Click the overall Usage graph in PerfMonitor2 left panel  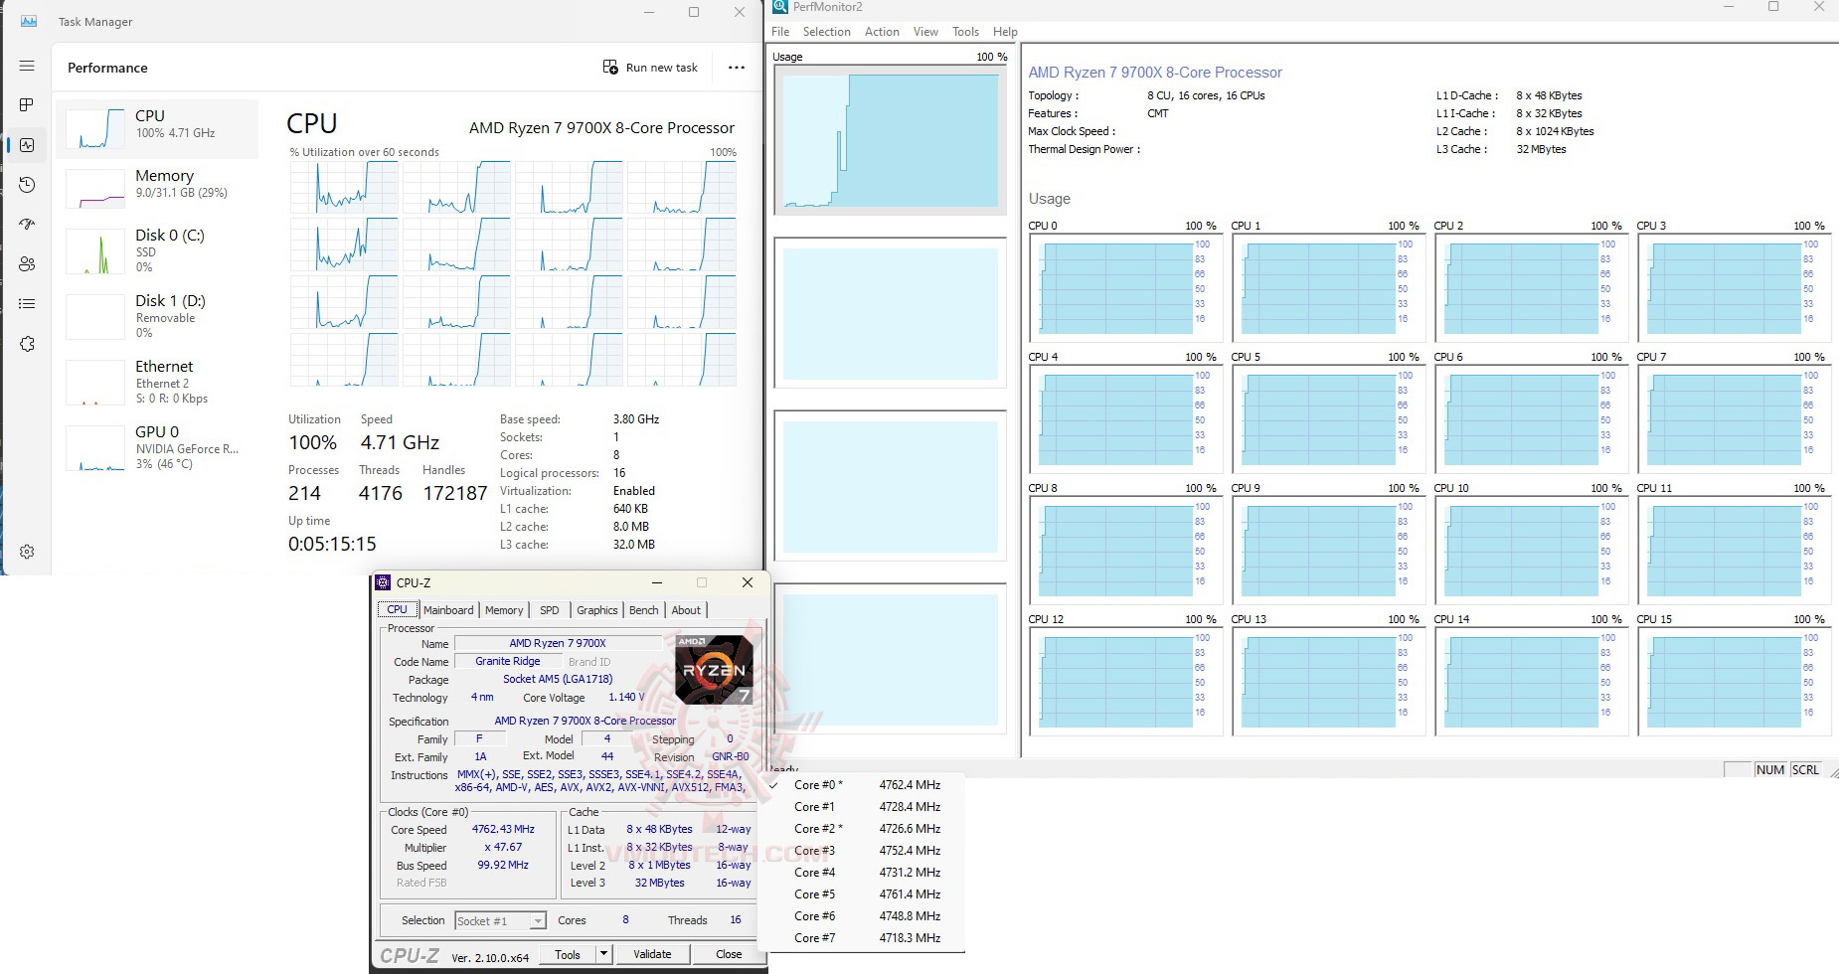891,140
